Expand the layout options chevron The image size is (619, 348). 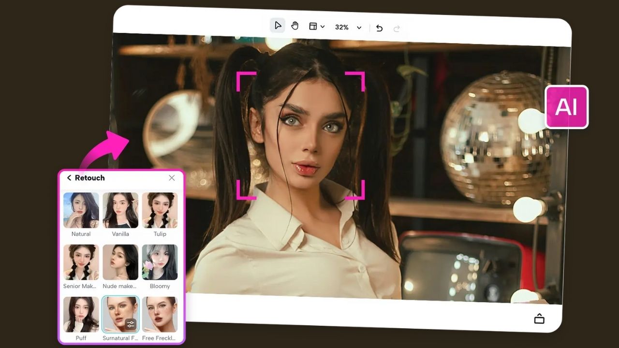(322, 27)
